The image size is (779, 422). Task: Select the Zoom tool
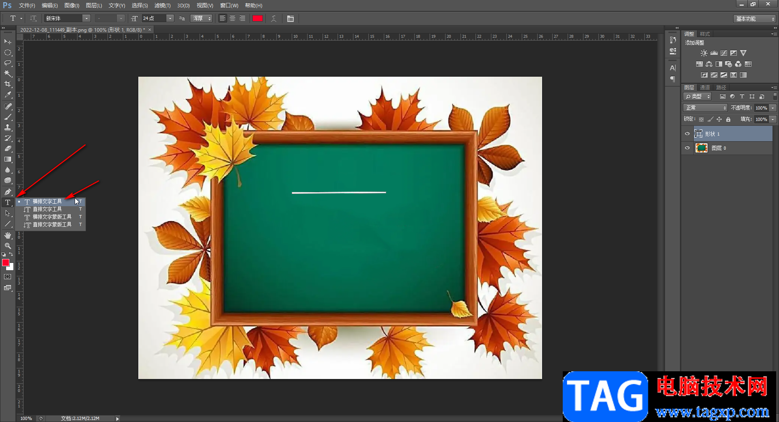(8, 246)
